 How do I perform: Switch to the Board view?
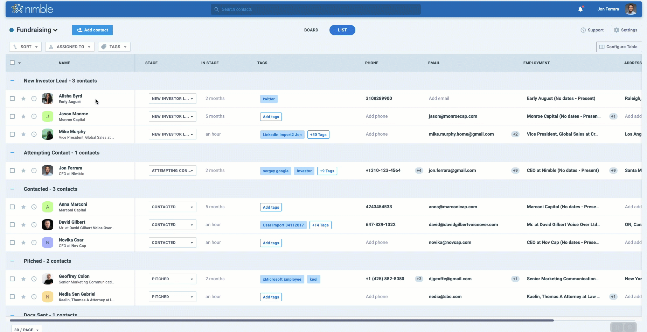311,30
